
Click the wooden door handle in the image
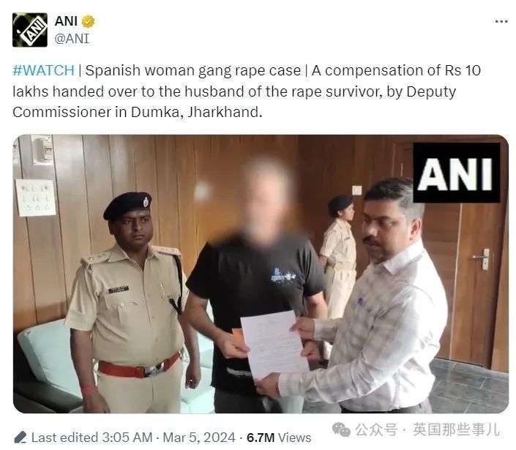(483, 259)
